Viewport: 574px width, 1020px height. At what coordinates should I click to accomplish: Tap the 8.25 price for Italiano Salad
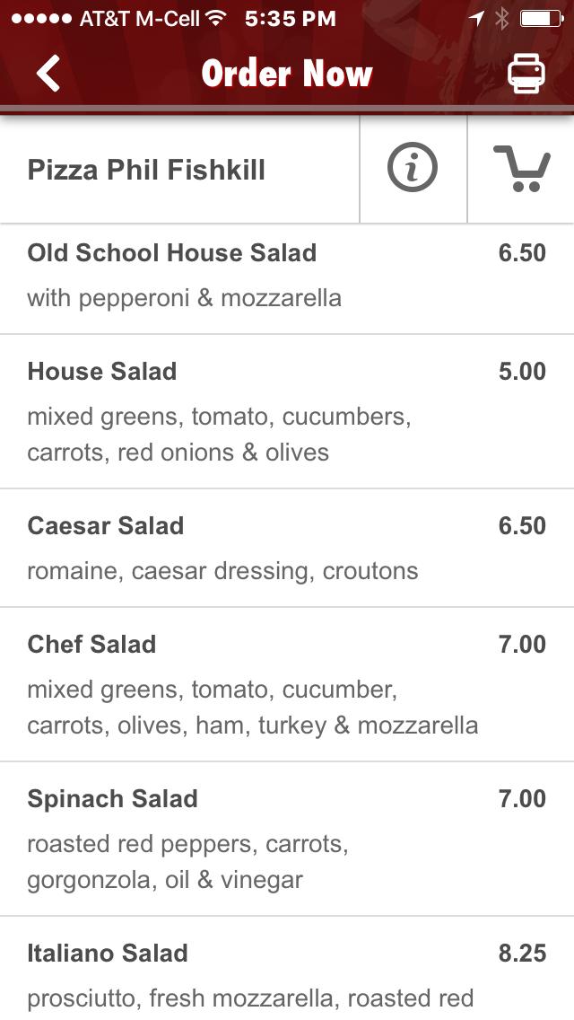[522, 954]
